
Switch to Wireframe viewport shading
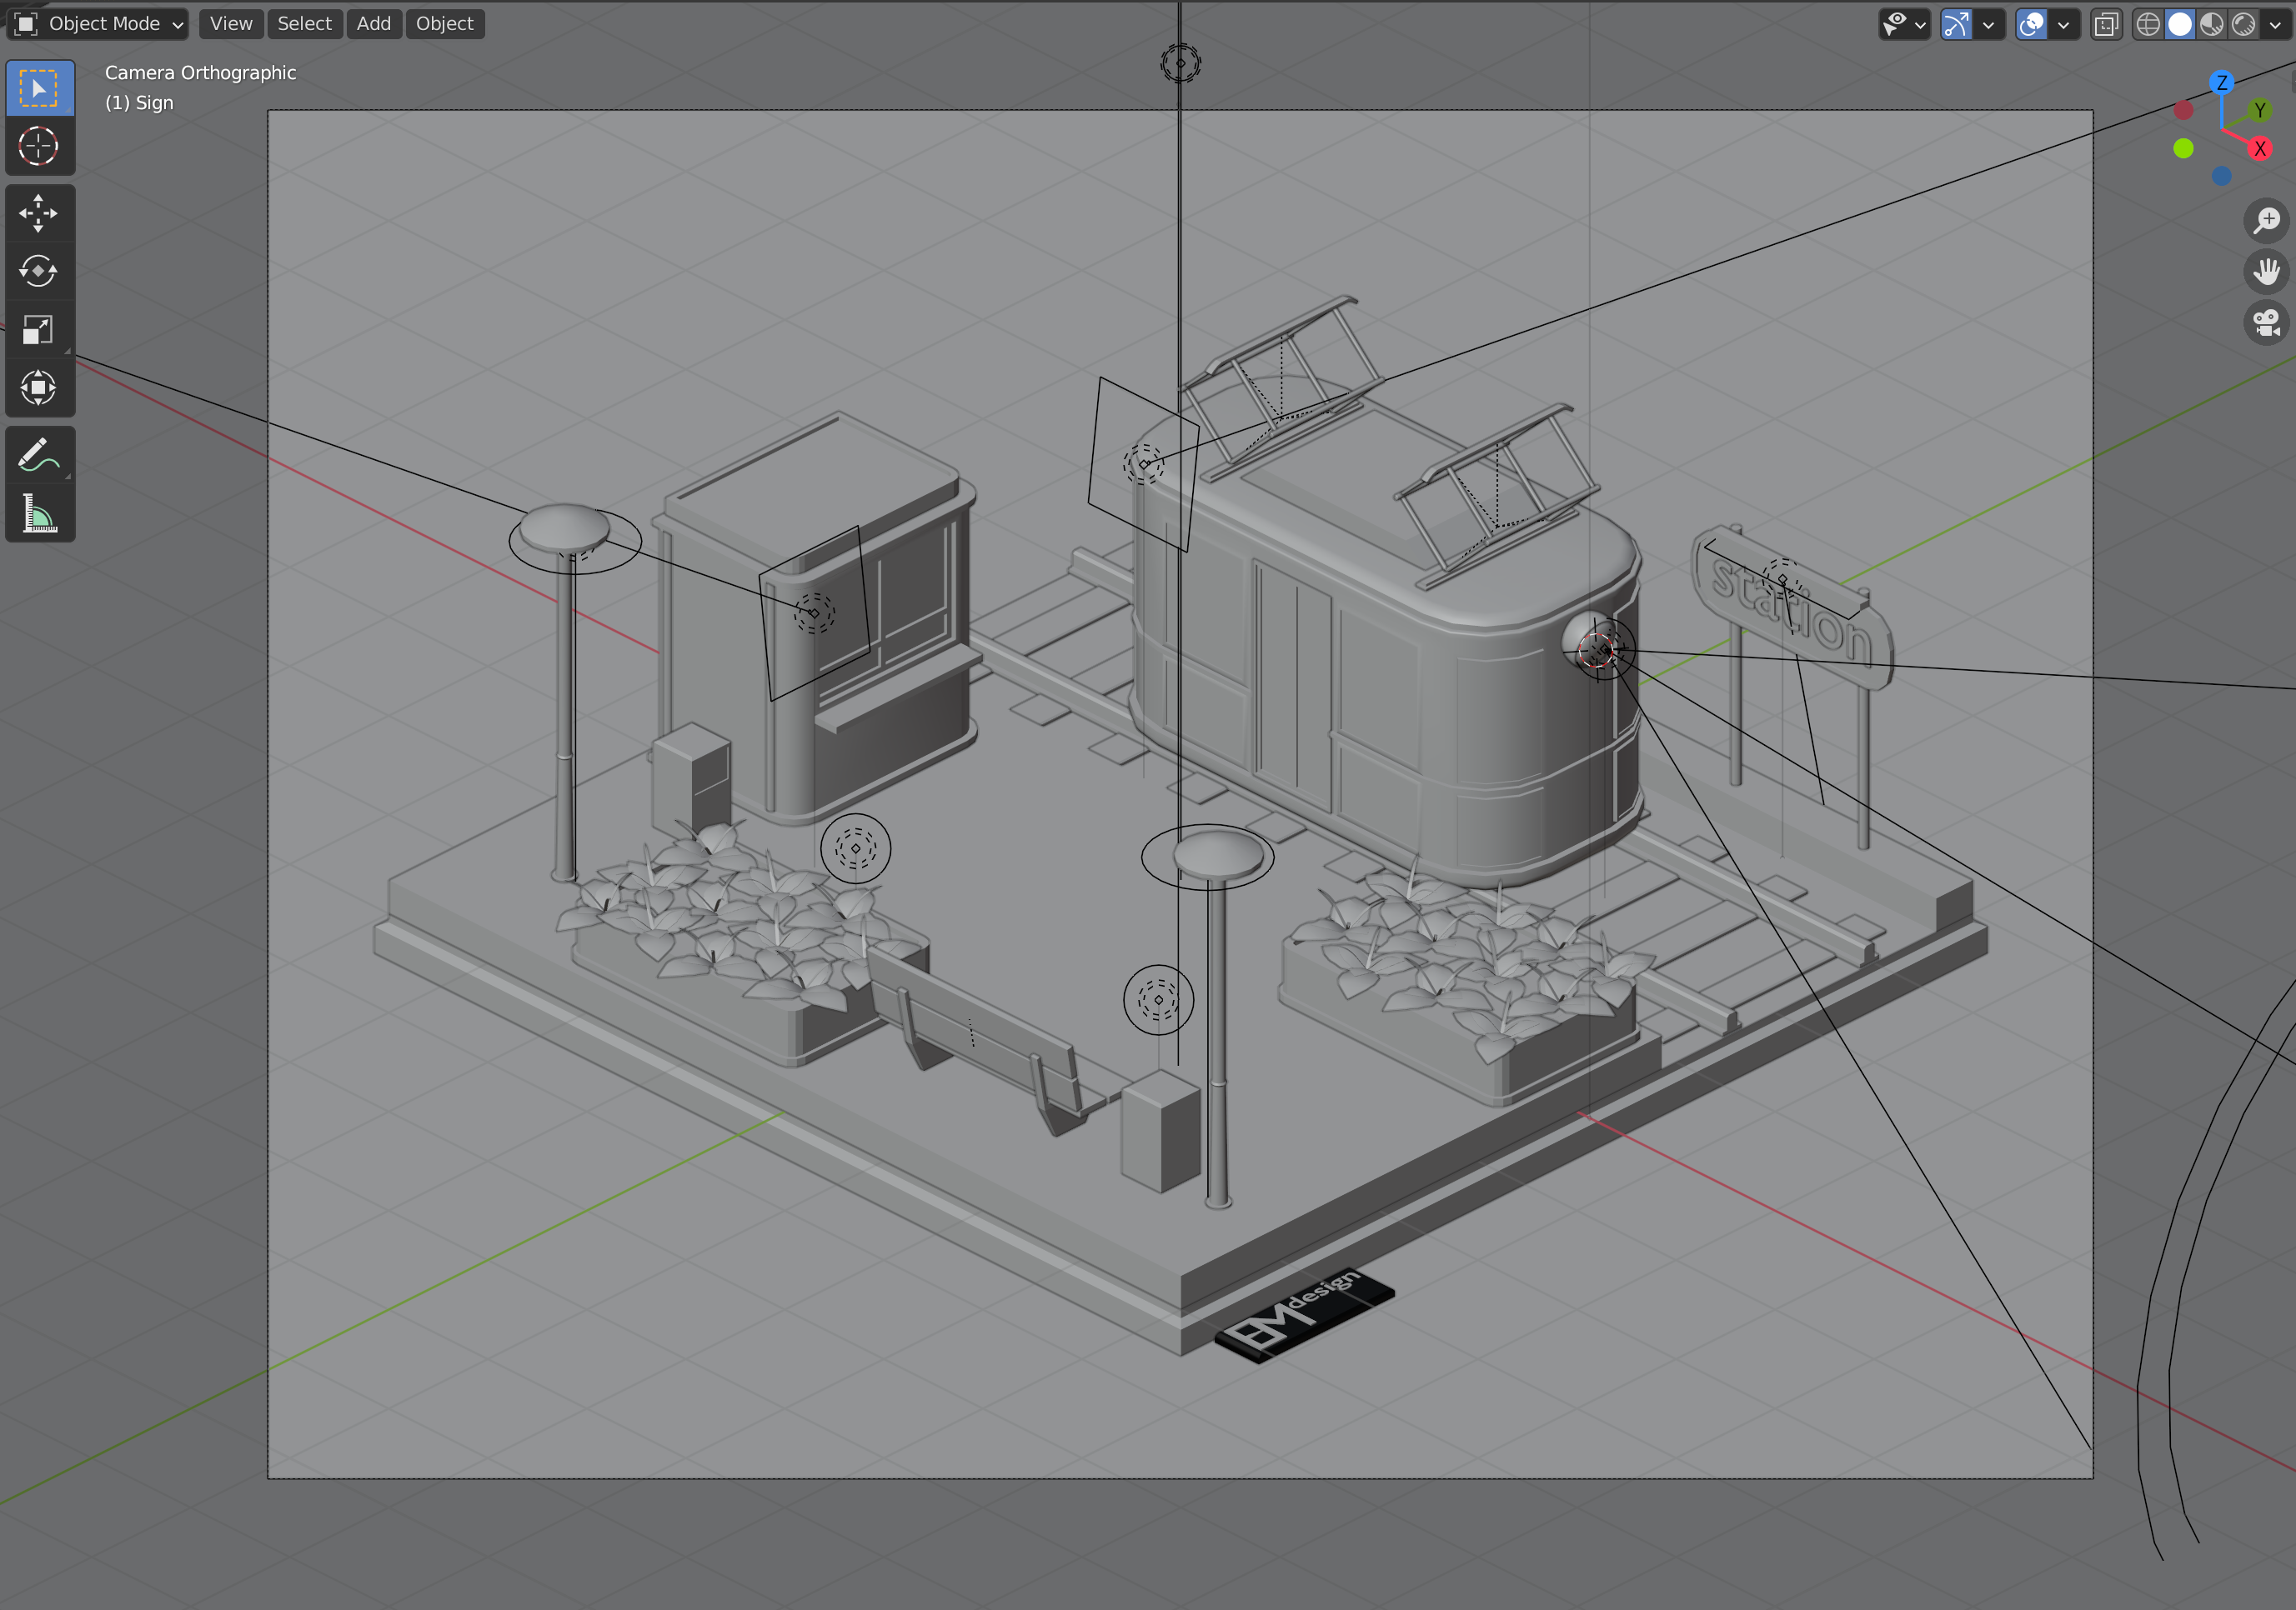tap(2148, 24)
